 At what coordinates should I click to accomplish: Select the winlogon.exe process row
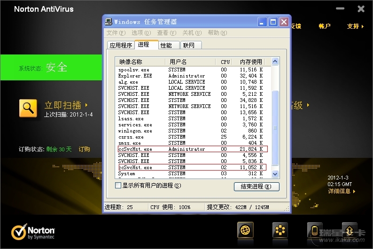(x=193, y=131)
